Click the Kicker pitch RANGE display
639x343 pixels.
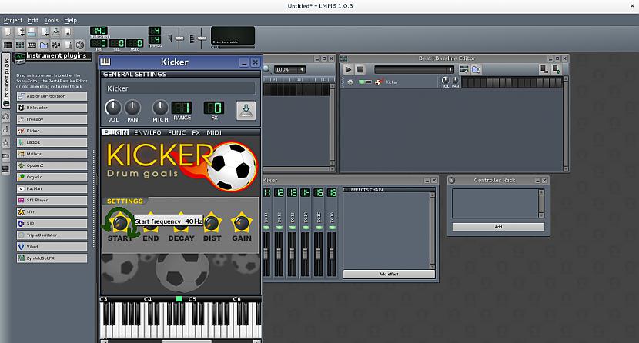(x=182, y=108)
